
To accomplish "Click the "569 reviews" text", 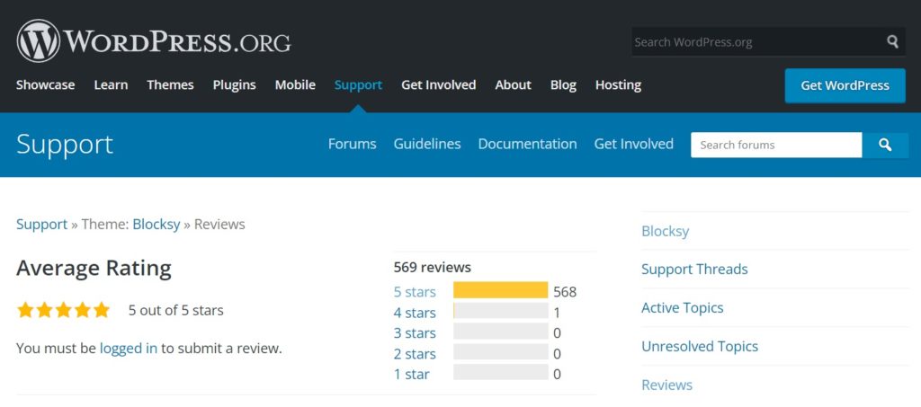I will (x=433, y=268).
